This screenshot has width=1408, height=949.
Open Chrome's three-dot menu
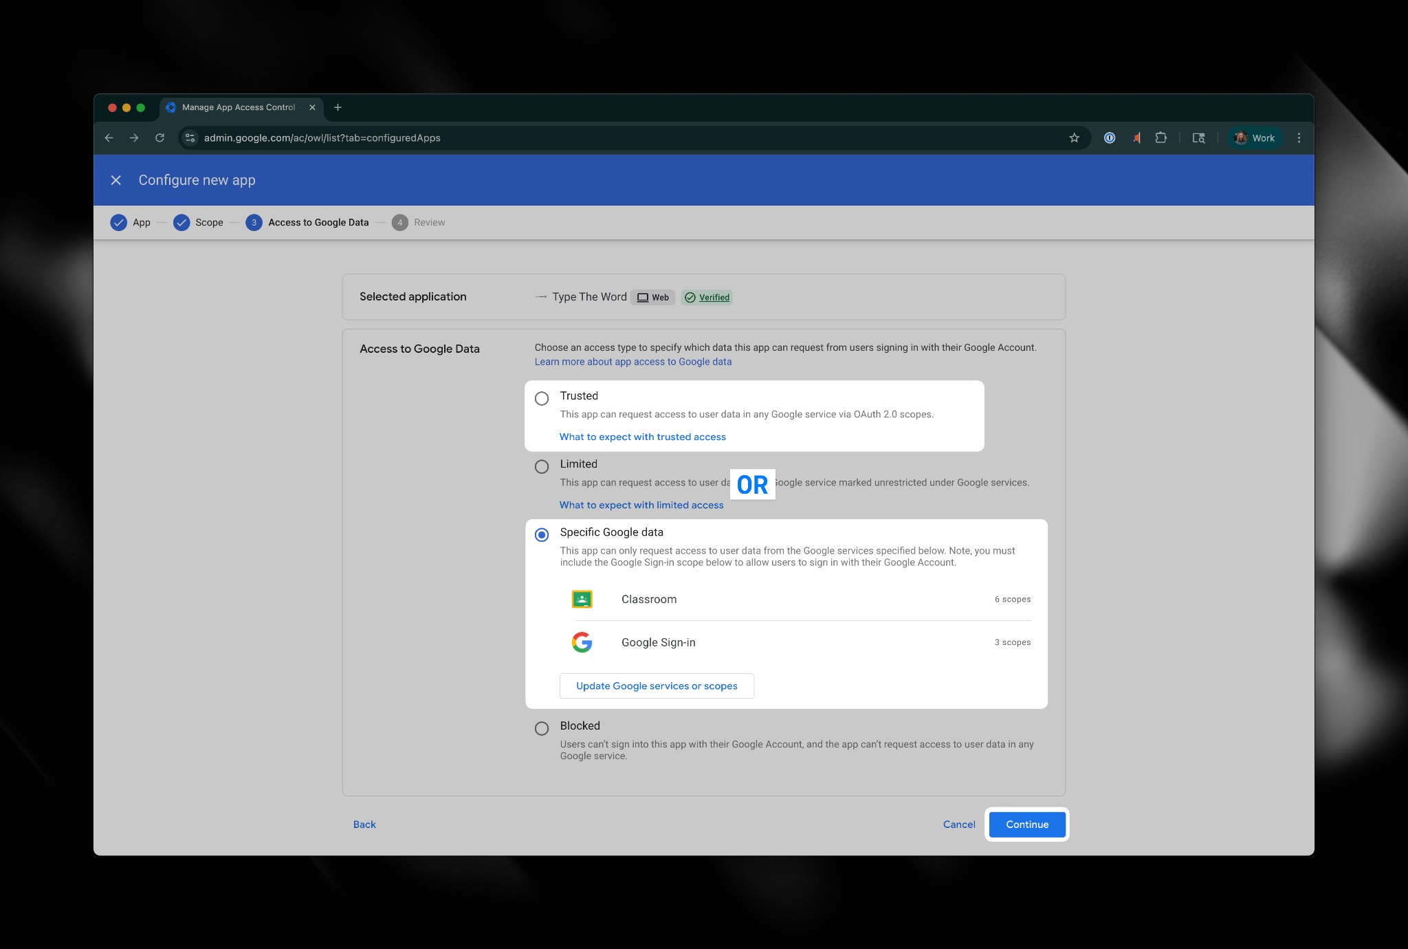1299,138
